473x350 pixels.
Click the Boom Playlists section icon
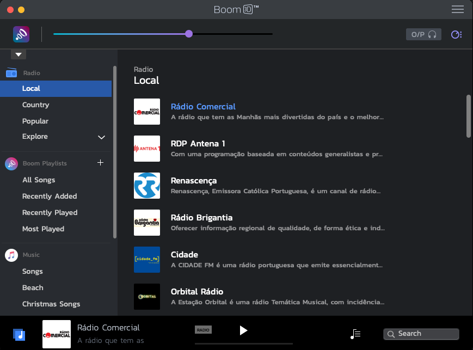(11, 163)
